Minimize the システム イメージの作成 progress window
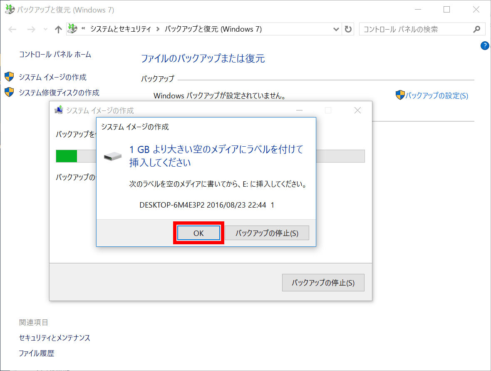The height and width of the screenshot is (371, 491). point(299,110)
